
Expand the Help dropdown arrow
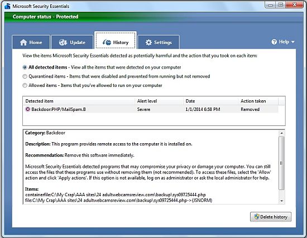coord(293,42)
